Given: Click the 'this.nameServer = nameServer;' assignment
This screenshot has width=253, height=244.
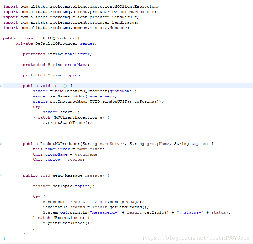Looking at the screenshot, I should click(68, 149).
